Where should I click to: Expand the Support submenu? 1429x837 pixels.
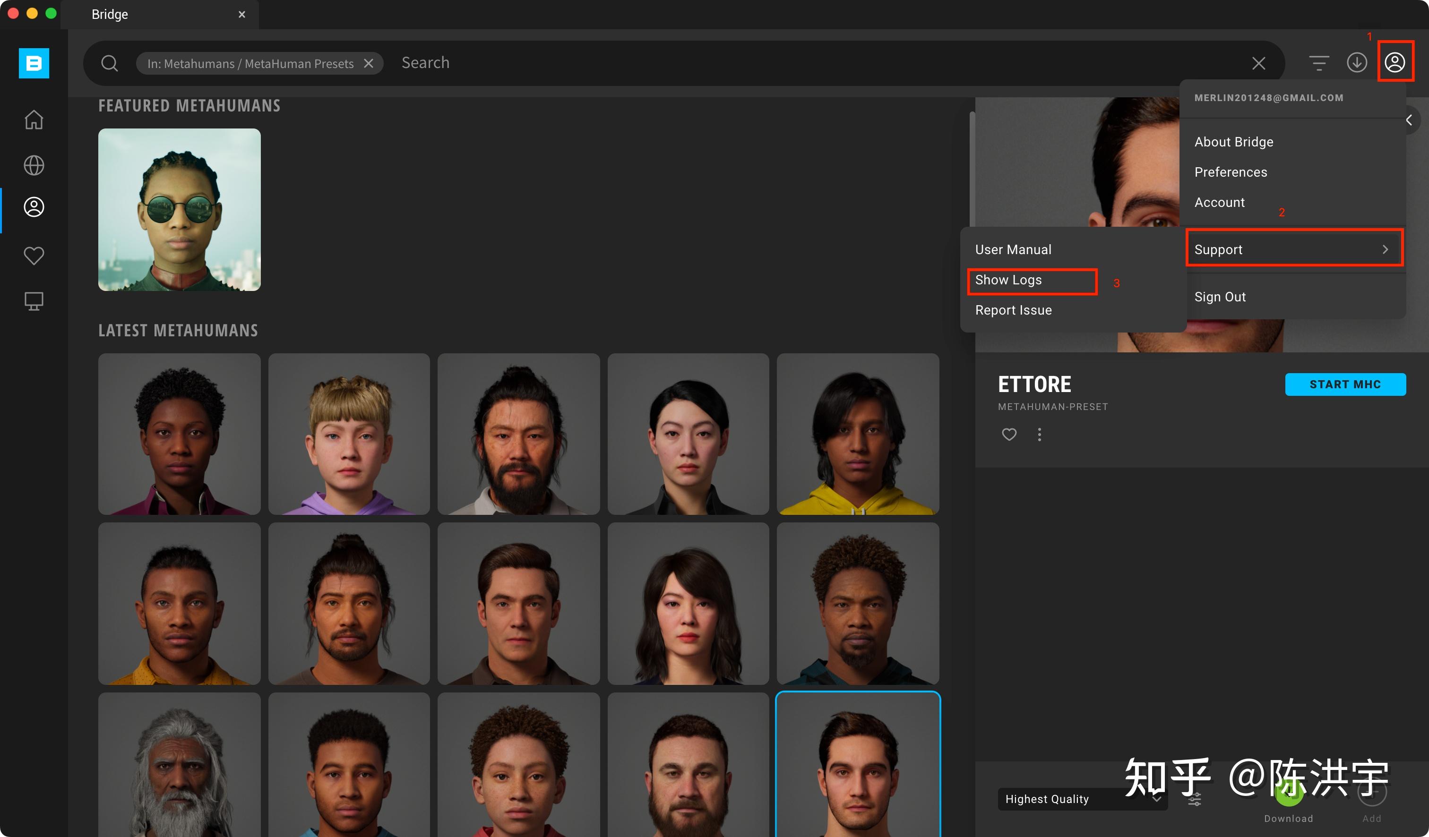1294,249
